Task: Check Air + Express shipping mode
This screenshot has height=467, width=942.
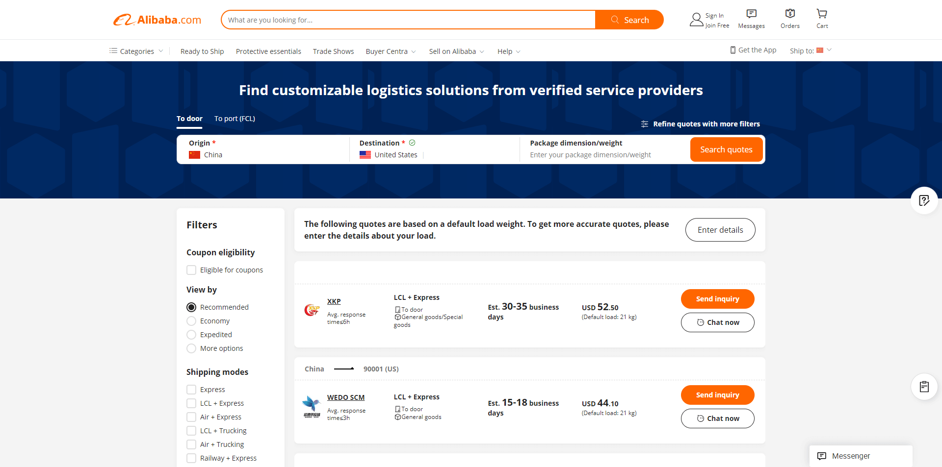Action: [191, 417]
